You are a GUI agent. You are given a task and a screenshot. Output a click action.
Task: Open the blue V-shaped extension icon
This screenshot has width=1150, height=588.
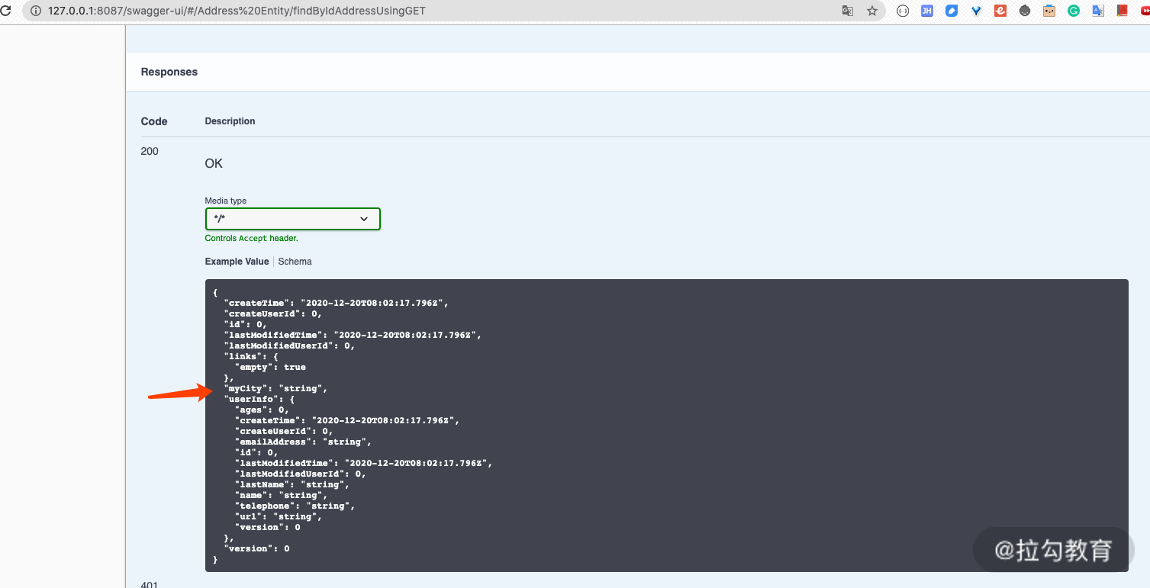pos(976,10)
